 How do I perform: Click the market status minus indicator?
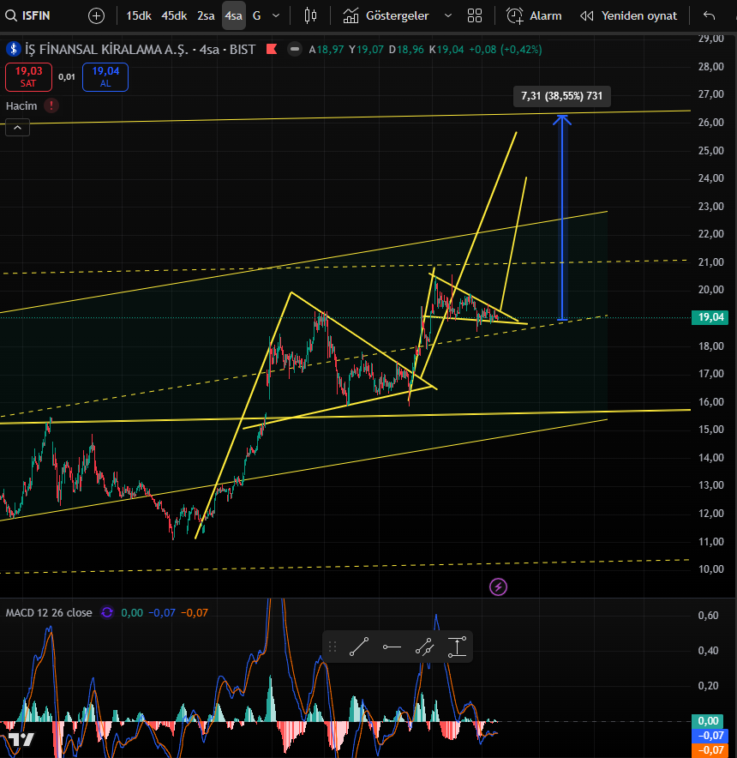(294, 50)
